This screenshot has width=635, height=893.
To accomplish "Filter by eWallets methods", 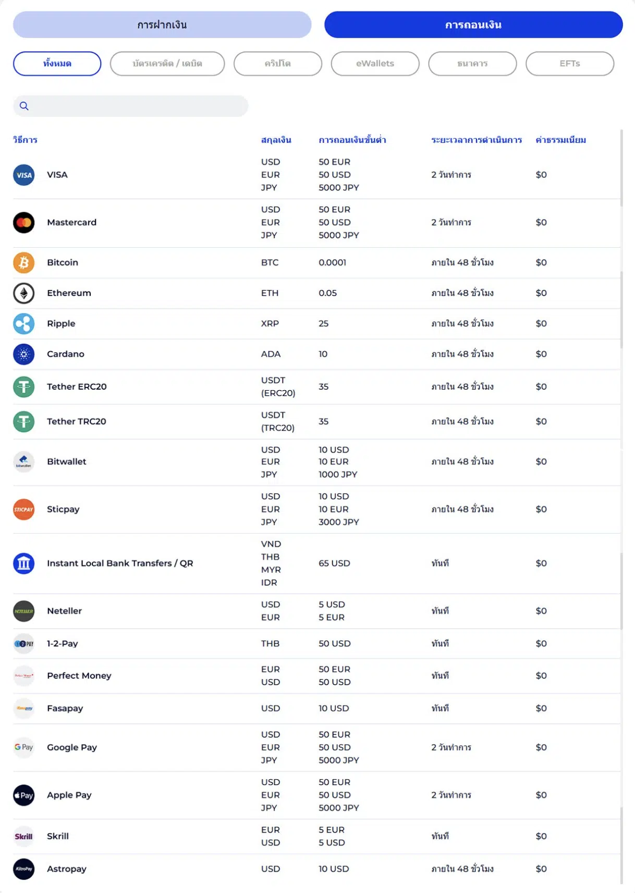I will point(375,64).
